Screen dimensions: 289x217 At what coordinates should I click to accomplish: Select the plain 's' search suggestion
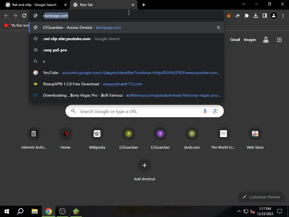(x=126, y=61)
